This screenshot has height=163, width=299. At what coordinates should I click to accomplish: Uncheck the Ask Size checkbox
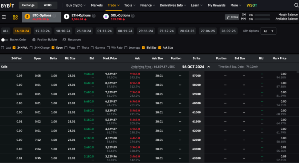(160, 48)
